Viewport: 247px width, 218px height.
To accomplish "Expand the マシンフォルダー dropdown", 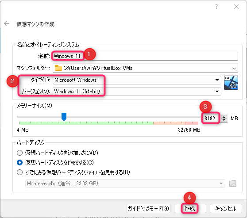I will (234, 68).
